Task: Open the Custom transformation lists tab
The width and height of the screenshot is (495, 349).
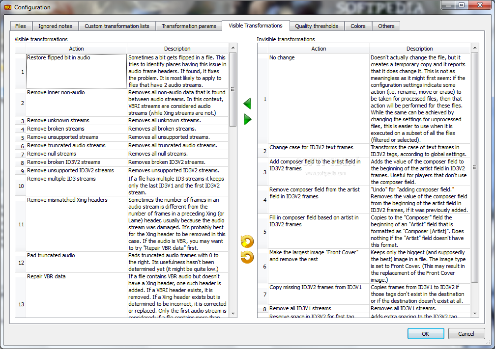Action: point(117,26)
